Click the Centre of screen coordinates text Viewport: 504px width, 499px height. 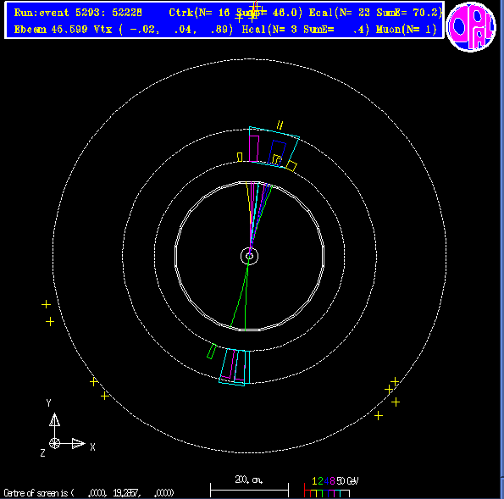click(x=89, y=493)
